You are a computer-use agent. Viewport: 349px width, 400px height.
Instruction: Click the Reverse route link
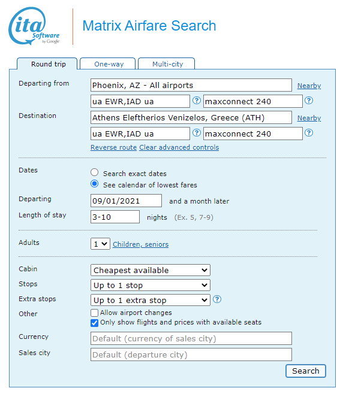[x=114, y=147]
